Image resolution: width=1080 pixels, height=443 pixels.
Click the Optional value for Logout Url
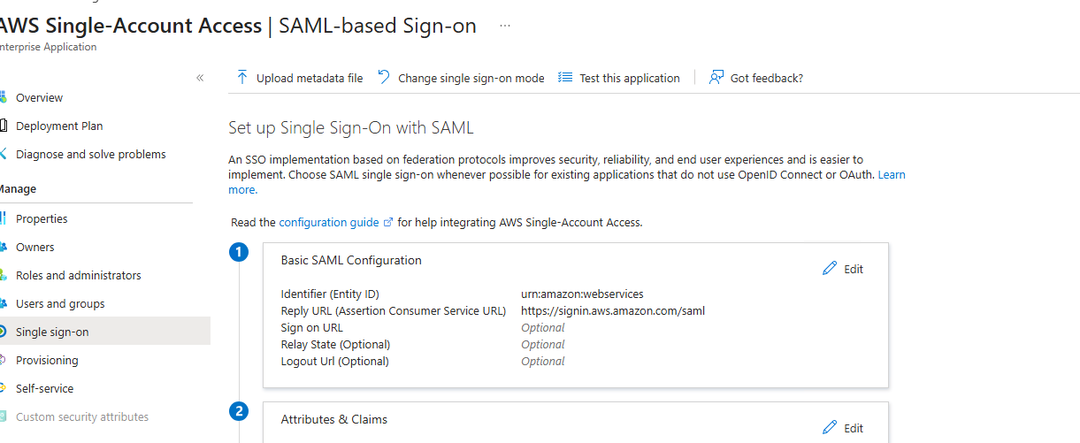tap(543, 361)
